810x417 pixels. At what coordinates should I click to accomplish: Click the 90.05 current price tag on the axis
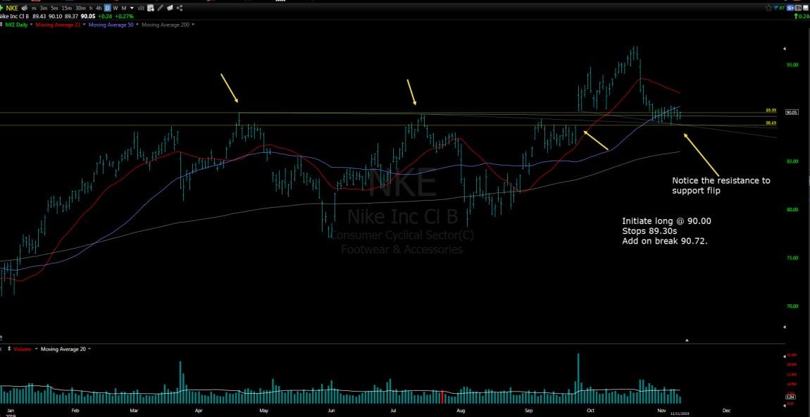[792, 112]
